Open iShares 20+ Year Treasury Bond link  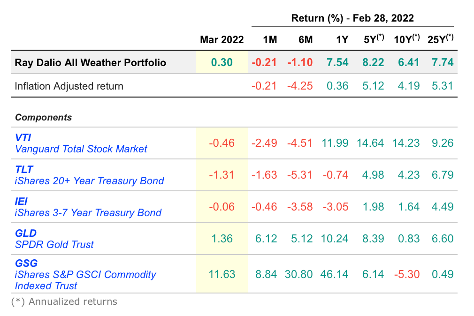coord(90,181)
